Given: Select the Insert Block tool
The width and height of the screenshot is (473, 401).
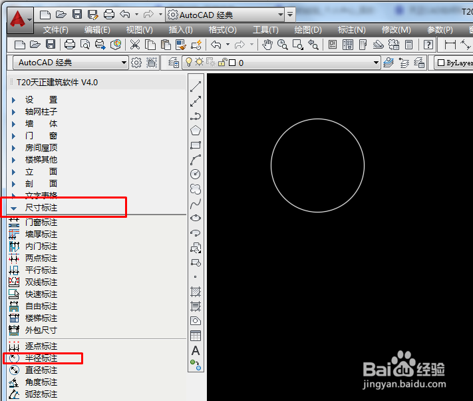Looking at the screenshot, I should pos(196,248).
